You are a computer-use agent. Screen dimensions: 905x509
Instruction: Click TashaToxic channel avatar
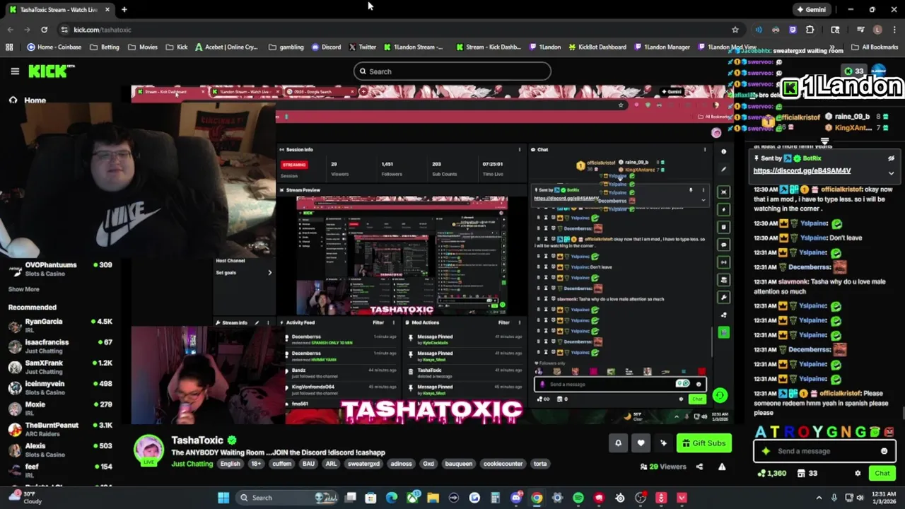[x=148, y=450]
